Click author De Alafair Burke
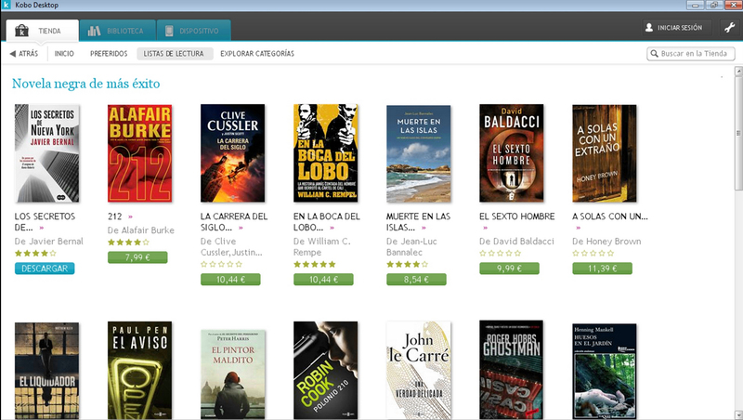This screenshot has height=420, width=743. click(x=141, y=230)
